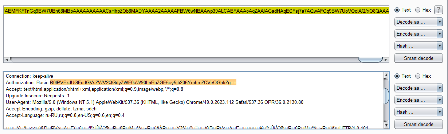Expand the upper 'Decode as ...' dropdown
Screen dimensions: 448x134
pyautogui.click(x=418, y=22)
